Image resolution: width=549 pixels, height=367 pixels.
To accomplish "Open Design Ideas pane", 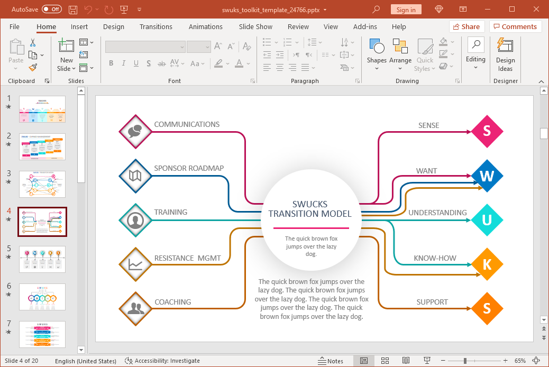I will 505,55.
